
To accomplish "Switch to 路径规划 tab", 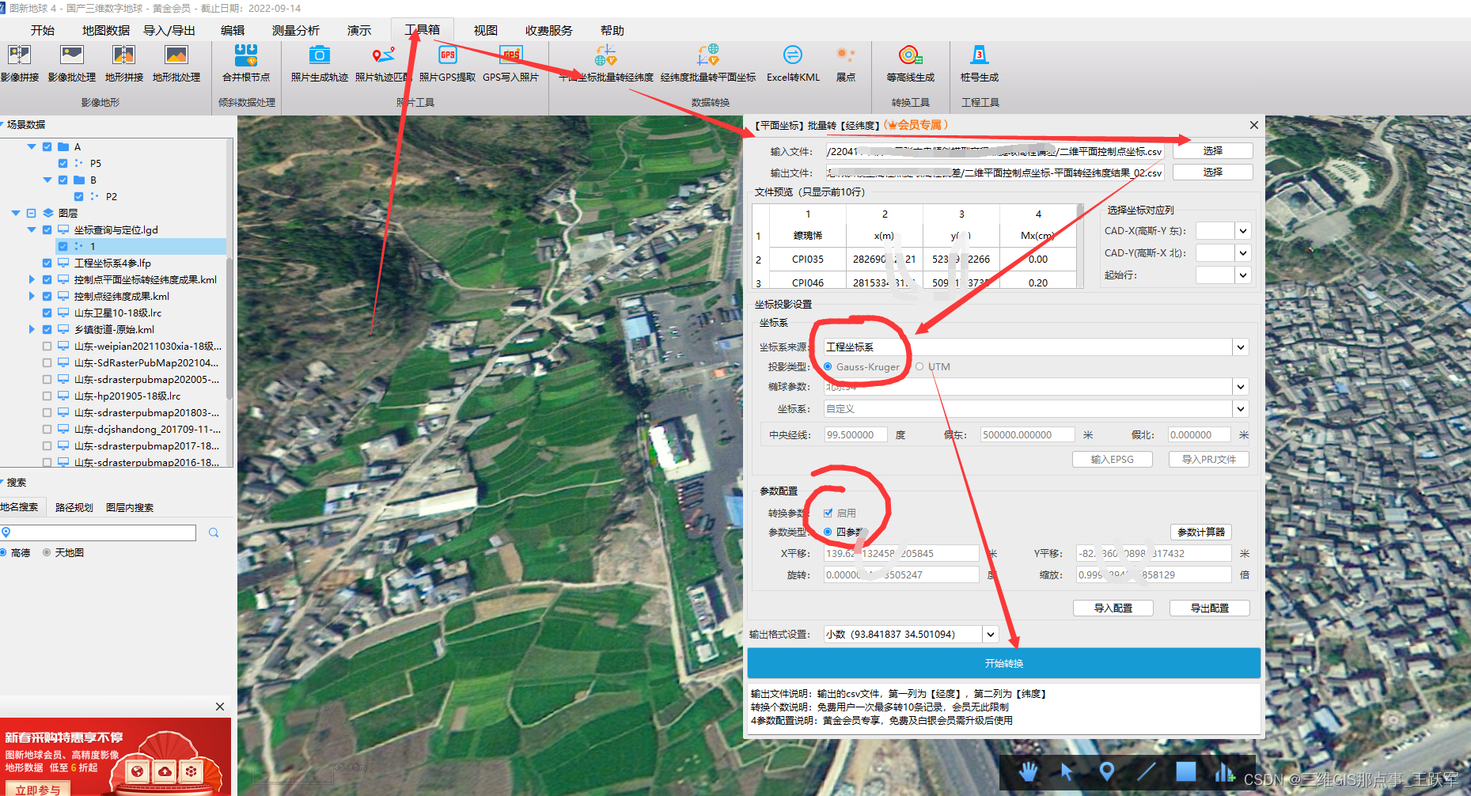I will pos(74,507).
